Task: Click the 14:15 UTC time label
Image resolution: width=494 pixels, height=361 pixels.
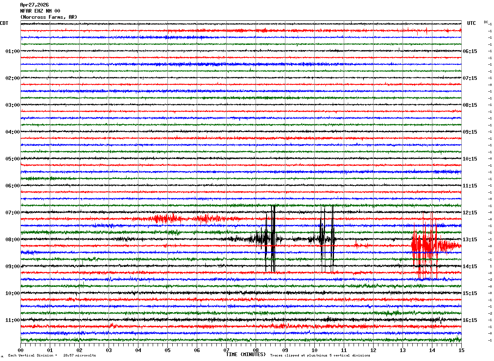Action: [470, 266]
